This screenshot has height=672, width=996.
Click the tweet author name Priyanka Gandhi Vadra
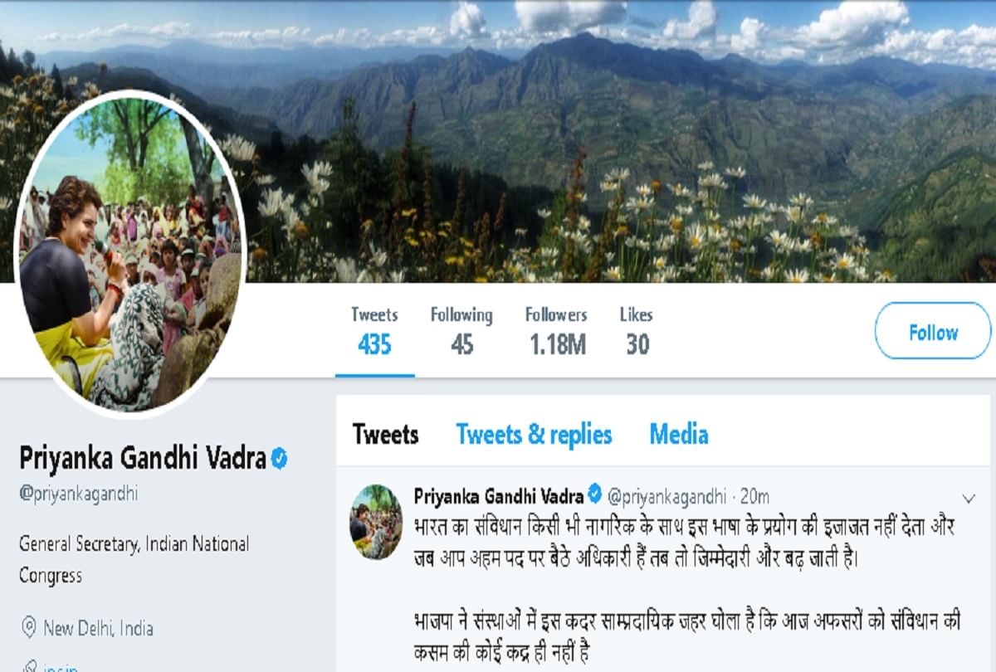click(x=499, y=495)
